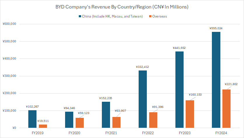Image resolution: width=244 pixels, height=138 pixels.
Task: Click the ¥100,000 y-axis label
Action: [x=9, y=111]
